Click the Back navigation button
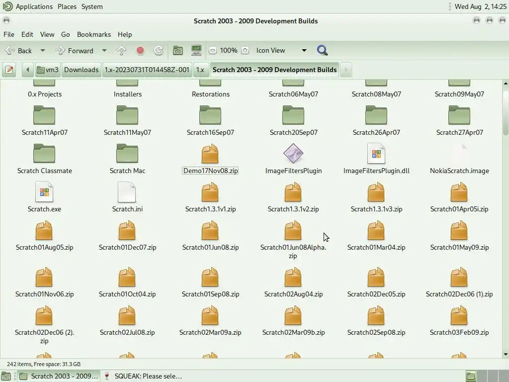Image resolution: width=509 pixels, height=382 pixels. click(19, 50)
